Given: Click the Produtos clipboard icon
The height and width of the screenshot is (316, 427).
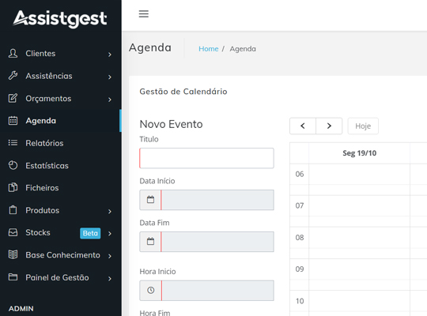Looking at the screenshot, I should coord(13,210).
